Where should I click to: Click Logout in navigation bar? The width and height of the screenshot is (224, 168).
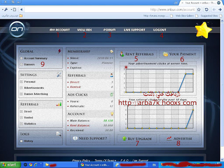pyautogui.click(x=160, y=30)
